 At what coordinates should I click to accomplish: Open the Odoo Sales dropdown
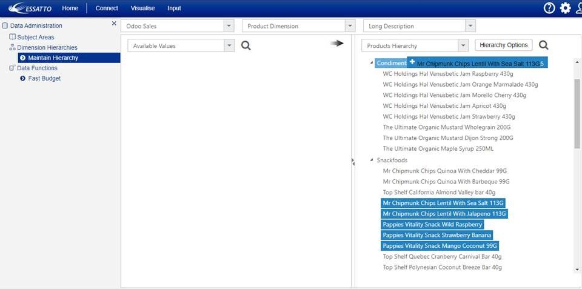[229, 26]
